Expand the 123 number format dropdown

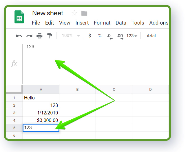(x=132, y=36)
